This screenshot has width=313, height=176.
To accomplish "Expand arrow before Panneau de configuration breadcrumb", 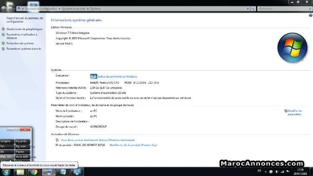I will point(23,9).
